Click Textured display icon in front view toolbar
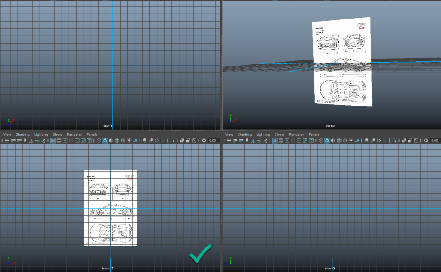 (123, 141)
